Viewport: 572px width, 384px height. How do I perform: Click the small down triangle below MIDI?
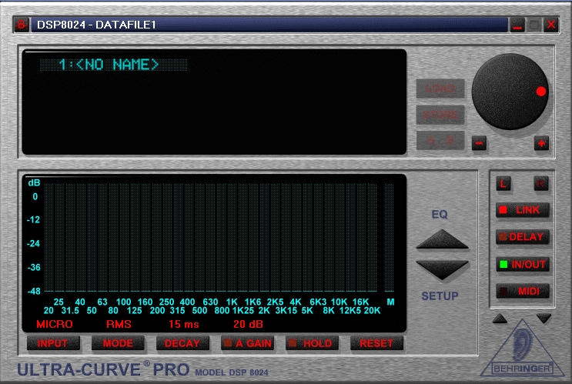(544, 319)
